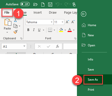The image size is (112, 96).
Task: Activate the Format Painter brush icon
Action: point(15,32)
